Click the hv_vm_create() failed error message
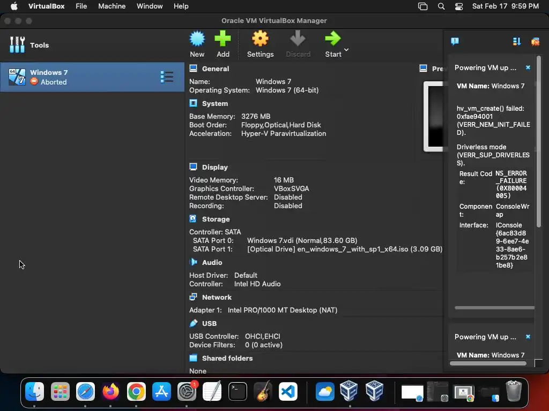 493,120
